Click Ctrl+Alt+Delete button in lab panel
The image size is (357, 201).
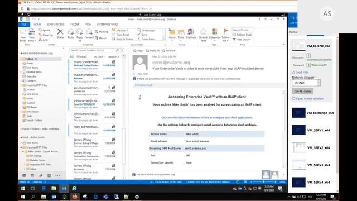coord(302,92)
